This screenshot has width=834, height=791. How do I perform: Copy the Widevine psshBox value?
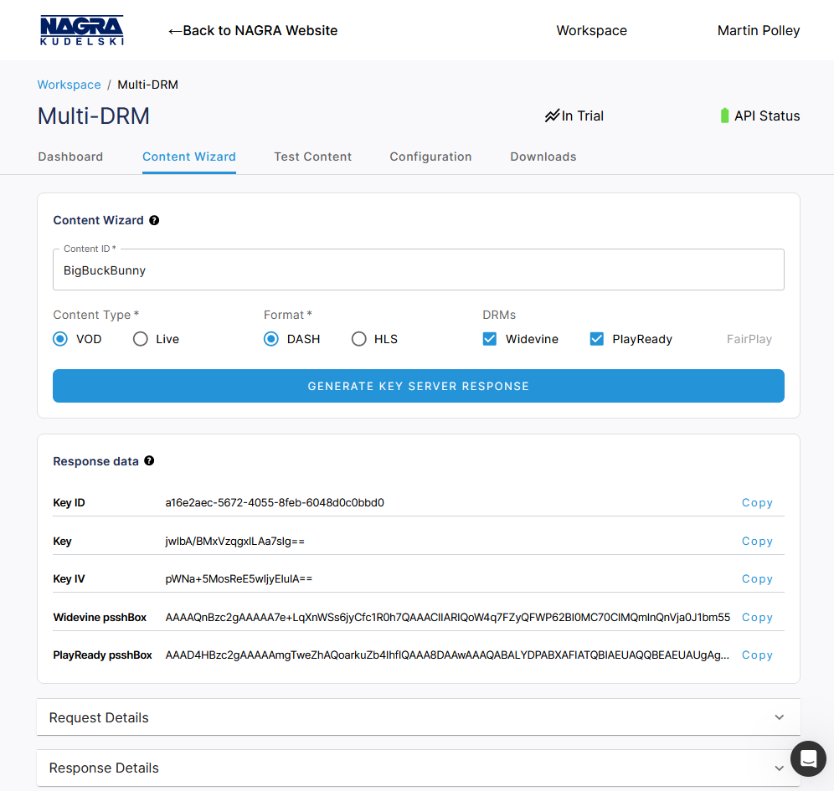[757, 618]
